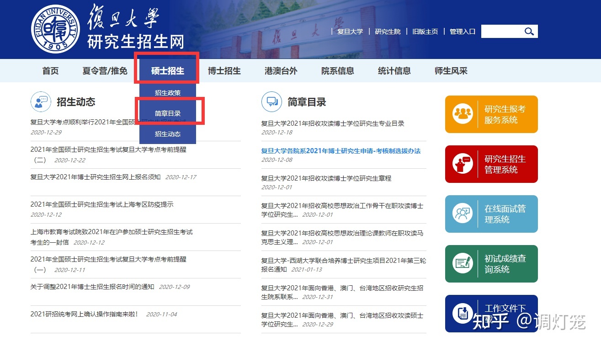Open the 师生风采 menu
The height and width of the screenshot is (347, 601).
tap(451, 71)
